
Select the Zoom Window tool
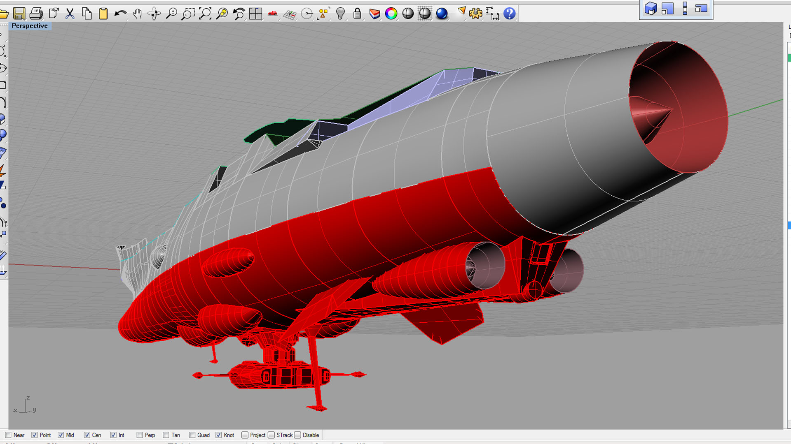[188, 14]
